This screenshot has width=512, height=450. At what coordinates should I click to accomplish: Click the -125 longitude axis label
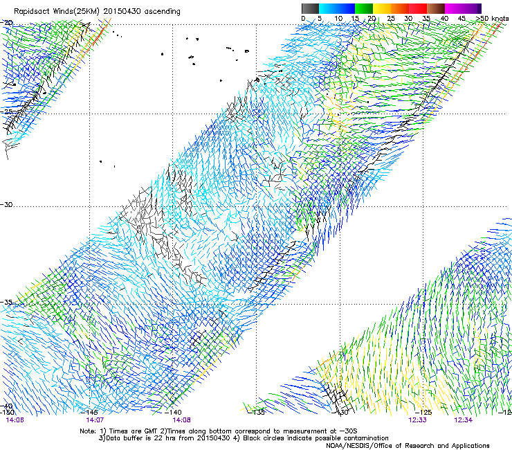point(423,413)
